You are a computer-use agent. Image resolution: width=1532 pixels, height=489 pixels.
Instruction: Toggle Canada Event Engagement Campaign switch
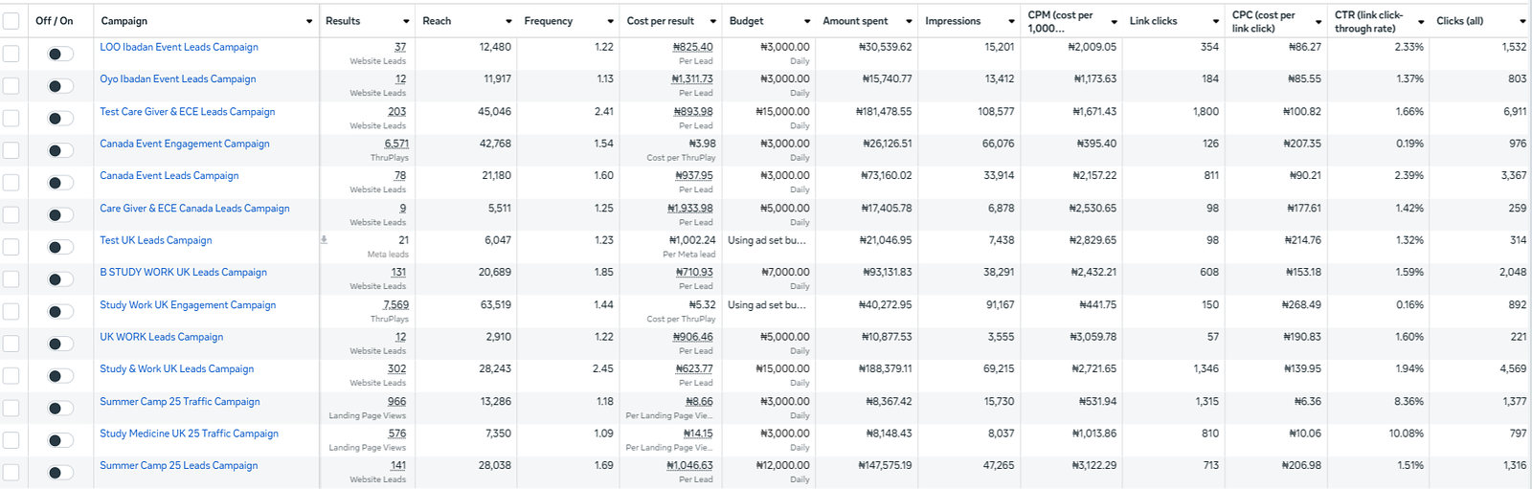[59, 151]
